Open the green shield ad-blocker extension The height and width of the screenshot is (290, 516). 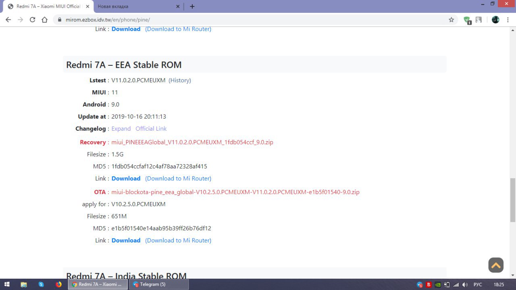pyautogui.click(x=467, y=20)
